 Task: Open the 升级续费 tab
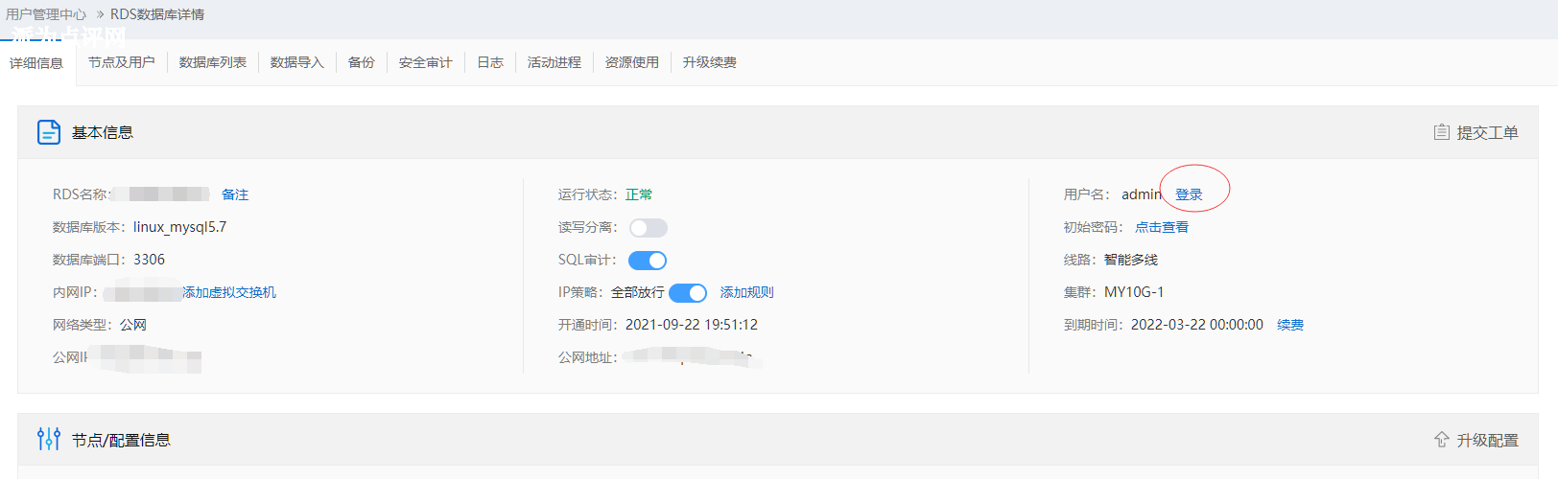click(710, 62)
